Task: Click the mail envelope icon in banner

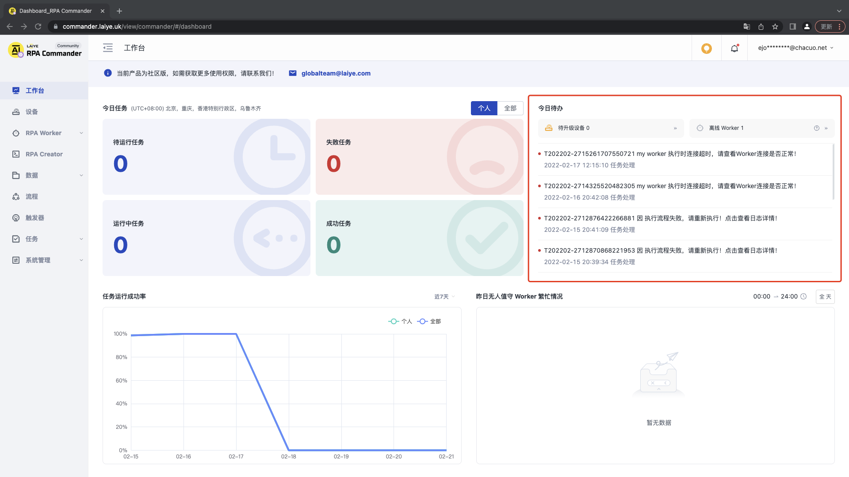Action: pyautogui.click(x=293, y=73)
